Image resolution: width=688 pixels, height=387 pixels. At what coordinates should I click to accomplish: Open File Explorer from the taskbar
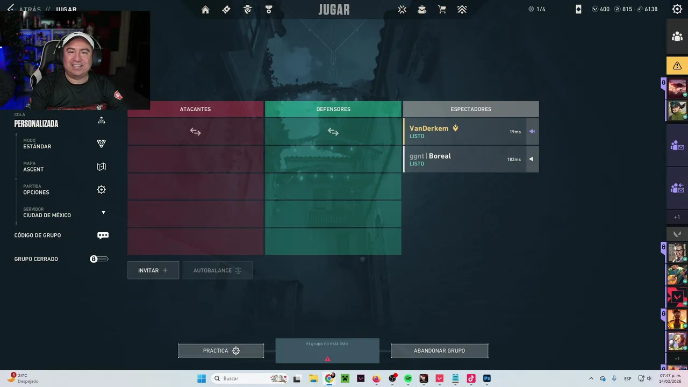[313, 378]
